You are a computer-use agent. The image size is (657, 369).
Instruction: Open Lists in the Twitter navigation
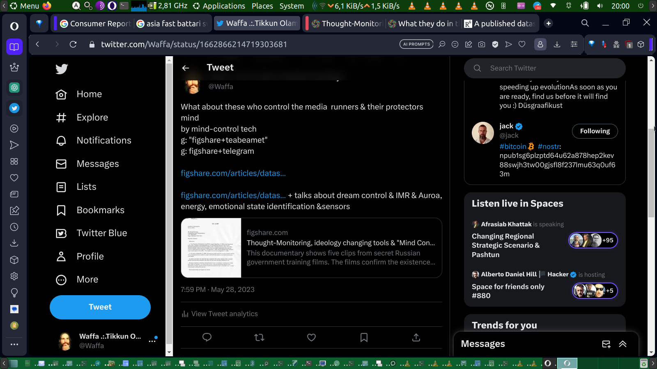76,187
